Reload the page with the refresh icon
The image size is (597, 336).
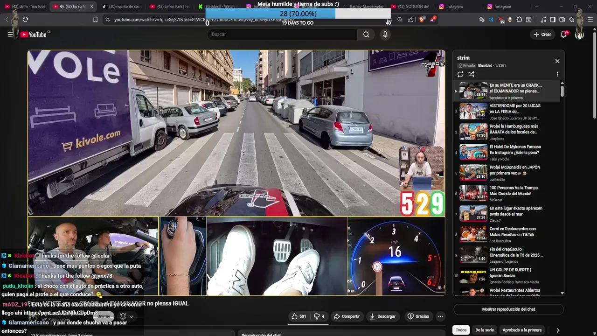(25, 20)
